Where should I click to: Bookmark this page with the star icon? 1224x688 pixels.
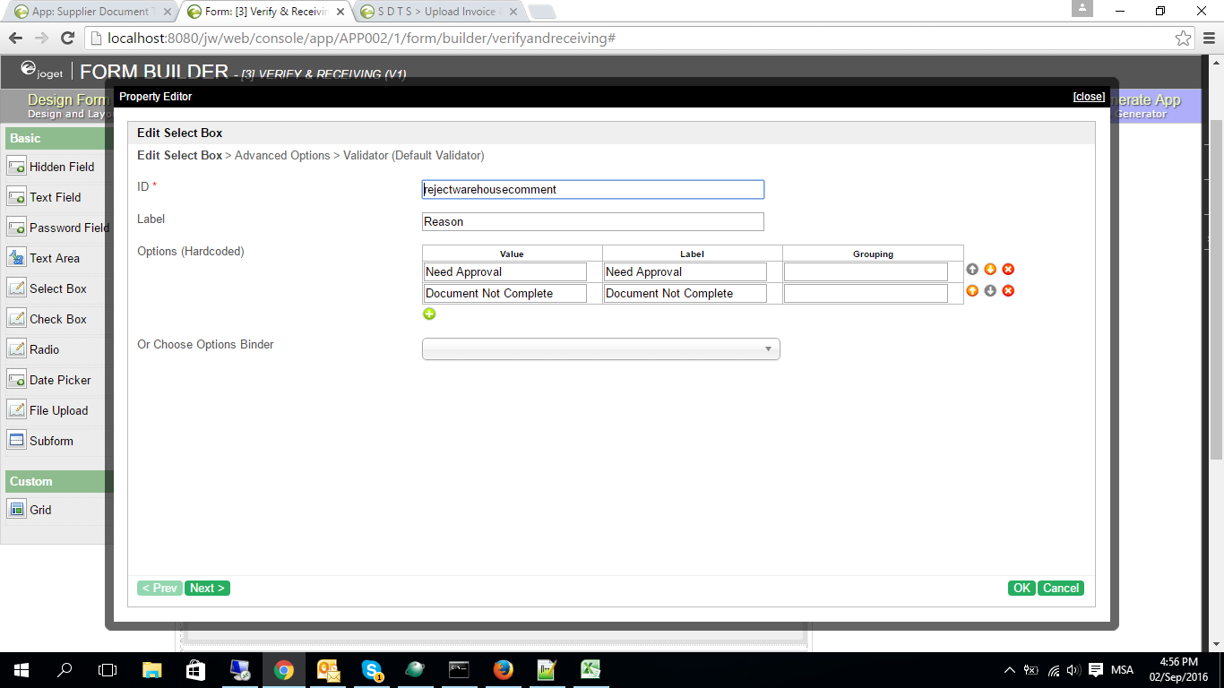click(x=1184, y=39)
